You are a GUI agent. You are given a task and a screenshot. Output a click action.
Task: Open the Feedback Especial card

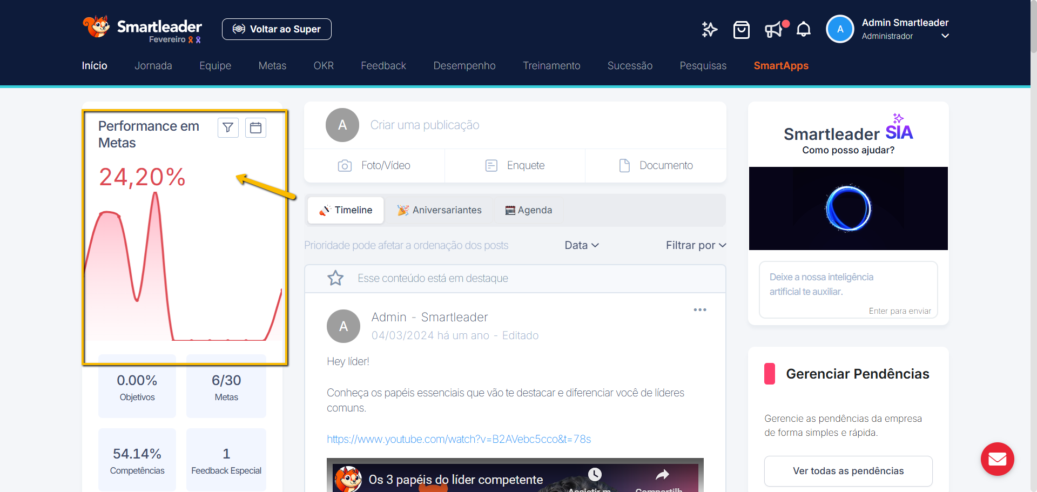(x=226, y=460)
